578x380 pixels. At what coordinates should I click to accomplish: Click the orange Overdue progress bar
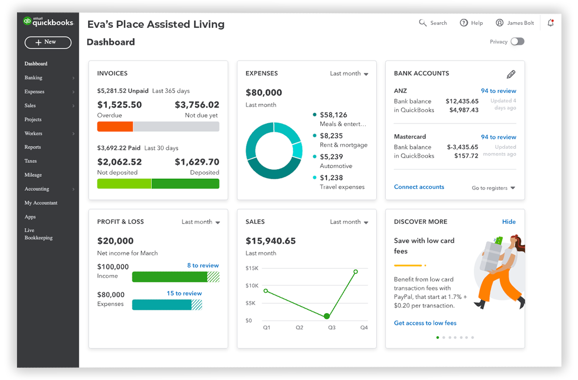pos(115,126)
